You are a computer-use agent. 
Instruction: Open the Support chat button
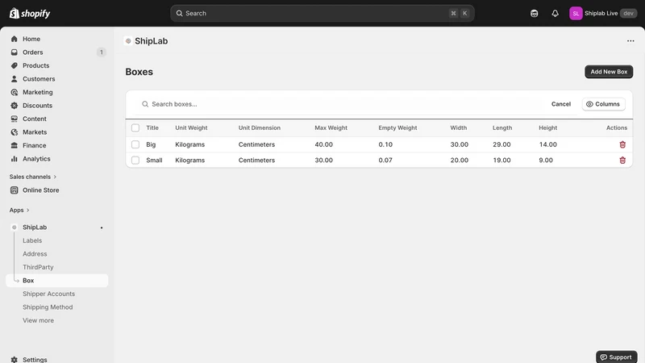tap(616, 357)
